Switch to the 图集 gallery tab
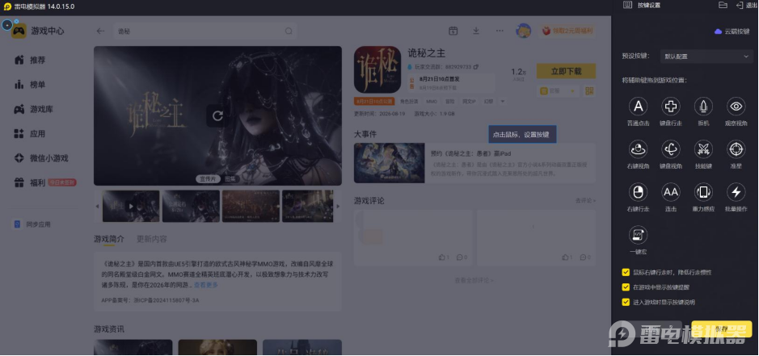The height and width of the screenshot is (356, 759). [x=230, y=179]
